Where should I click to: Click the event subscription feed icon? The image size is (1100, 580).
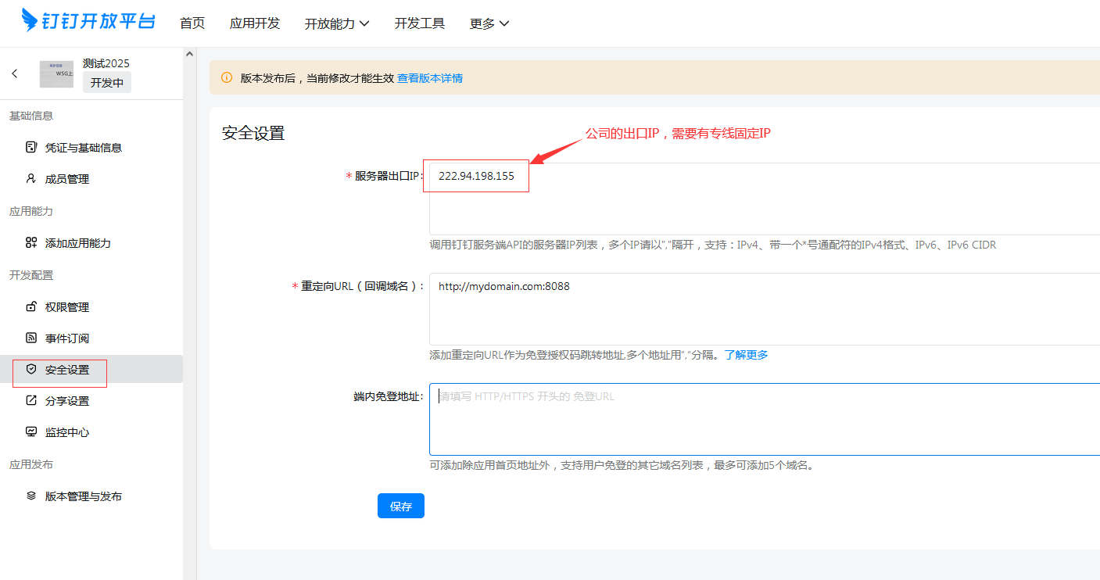click(x=31, y=338)
